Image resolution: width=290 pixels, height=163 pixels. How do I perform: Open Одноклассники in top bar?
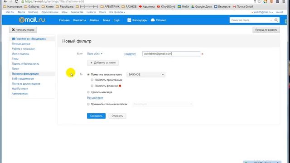click(50, 12)
